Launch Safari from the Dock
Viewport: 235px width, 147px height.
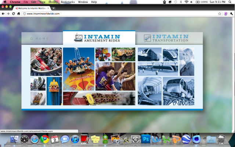pyautogui.click(x=35, y=139)
